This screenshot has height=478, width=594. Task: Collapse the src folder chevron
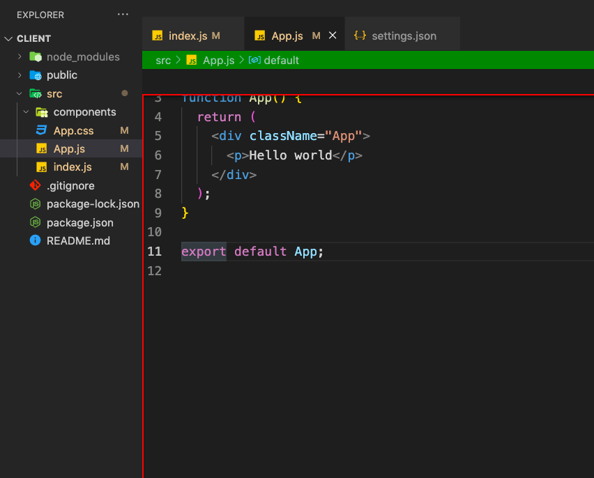[x=20, y=93]
